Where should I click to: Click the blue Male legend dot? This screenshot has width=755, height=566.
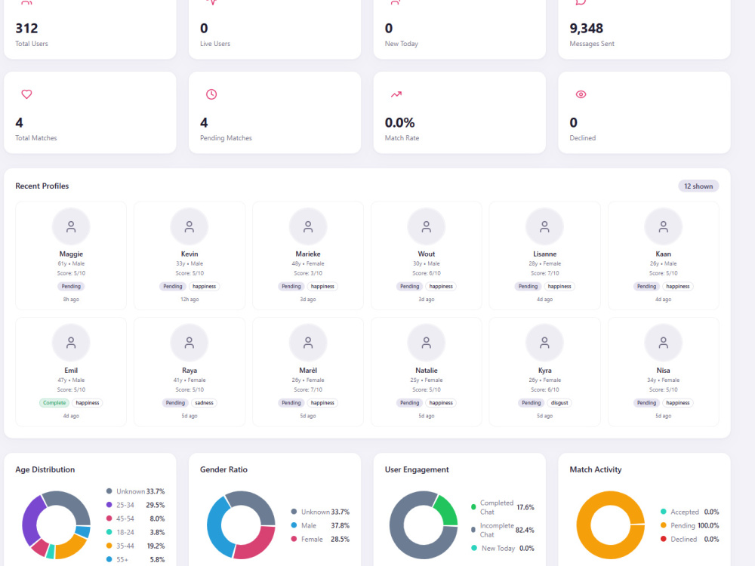coord(294,525)
